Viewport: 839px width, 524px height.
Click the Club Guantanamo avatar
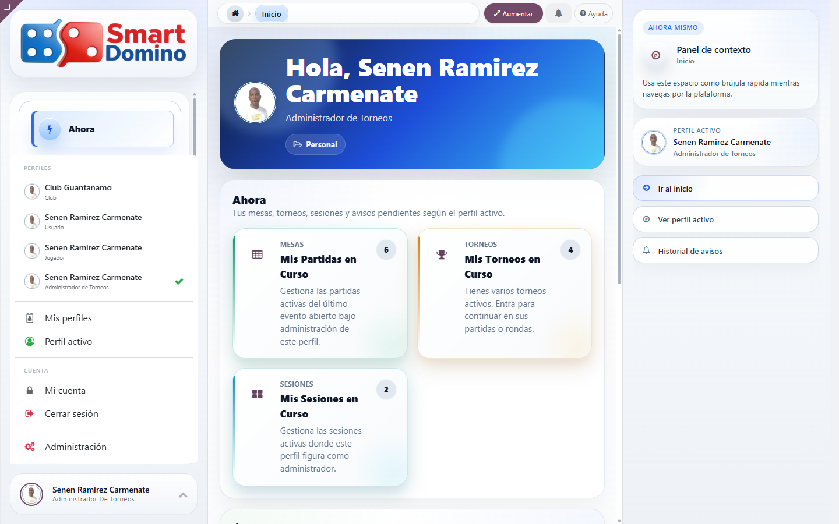[x=32, y=192]
